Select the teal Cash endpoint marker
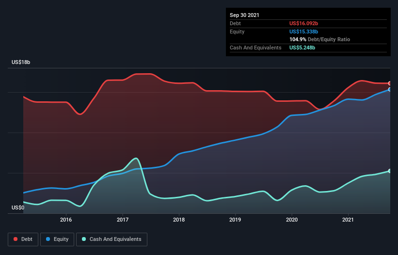The image size is (398, 255). [390, 171]
